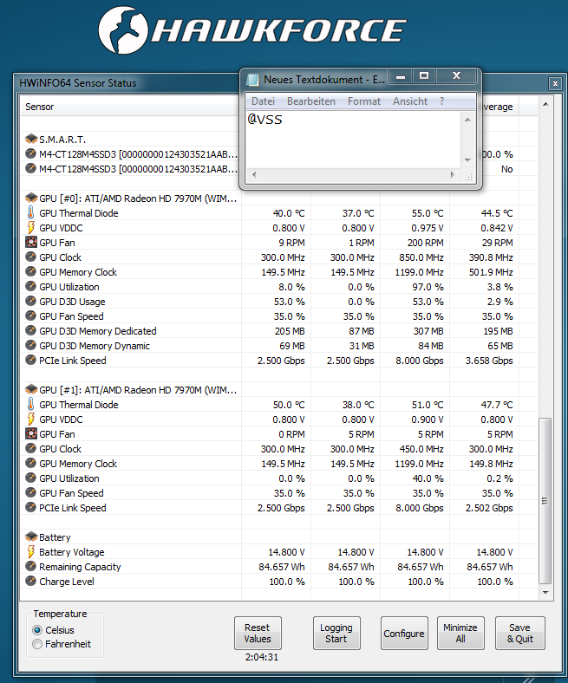The height and width of the screenshot is (683, 568).
Task: Select Fahrenheit temperature unit
Action: click(37, 644)
